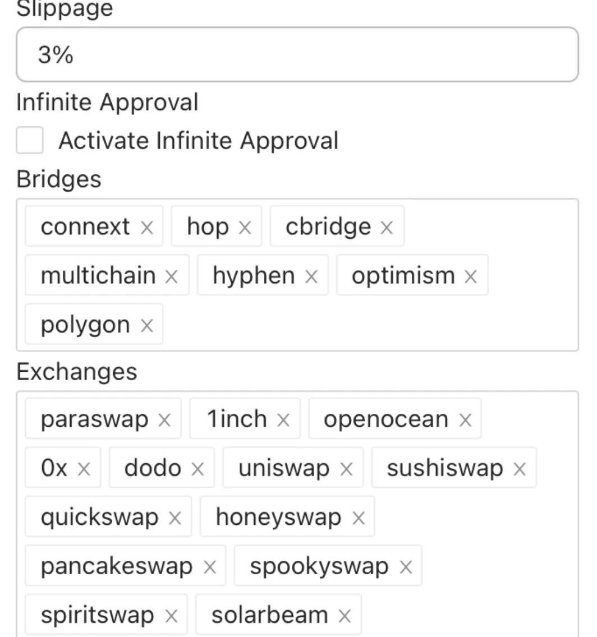Remove the connext bridge tag
Image resolution: width=597 pixels, height=637 pixels.
pos(146,227)
